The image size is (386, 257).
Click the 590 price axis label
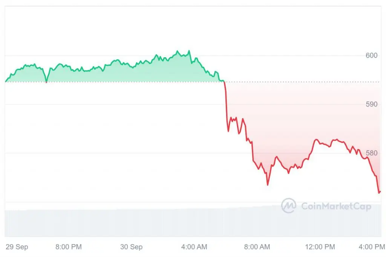[371, 104]
